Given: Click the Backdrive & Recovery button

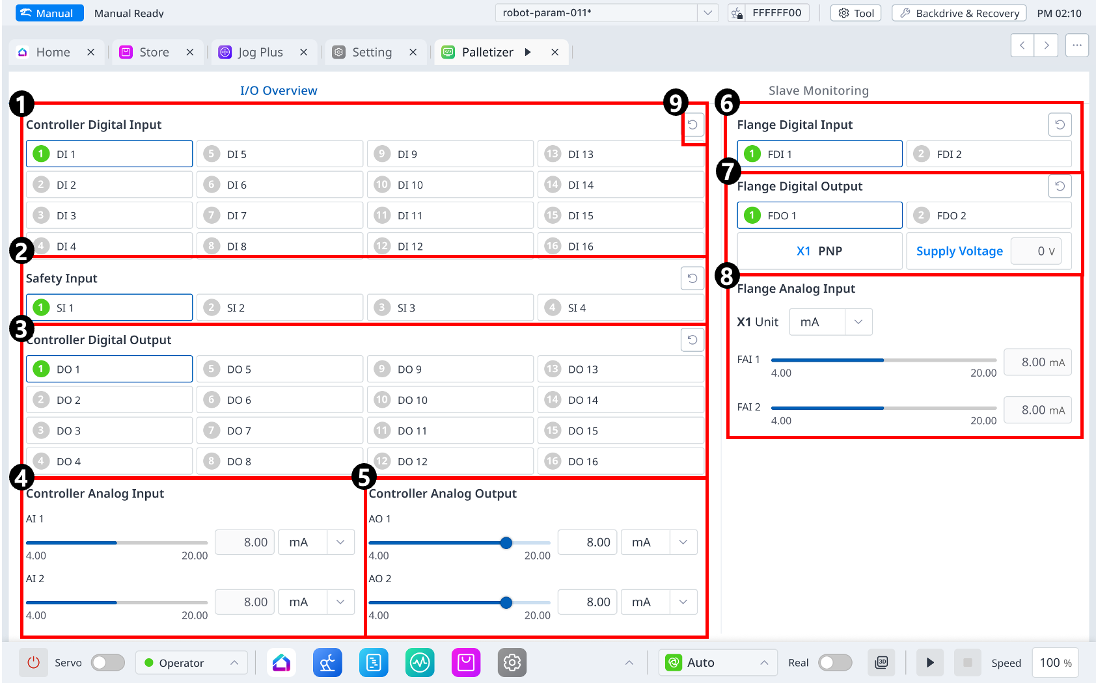Looking at the screenshot, I should point(959,13).
